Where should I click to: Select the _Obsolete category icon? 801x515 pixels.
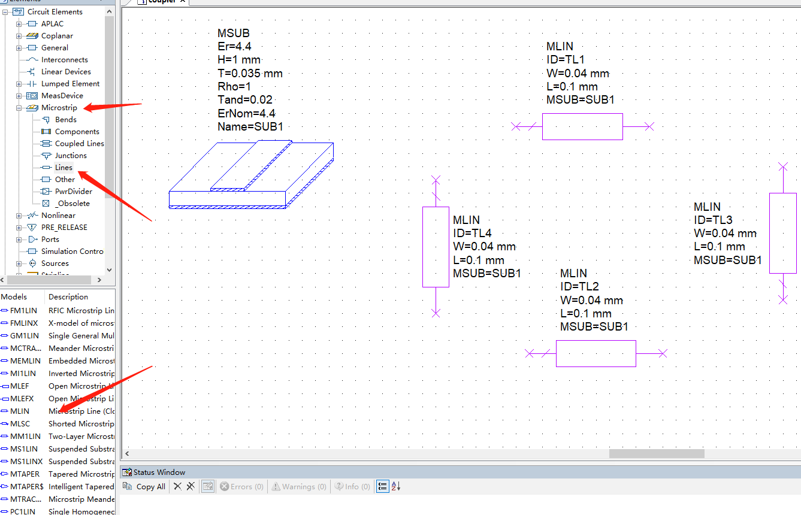[46, 204]
